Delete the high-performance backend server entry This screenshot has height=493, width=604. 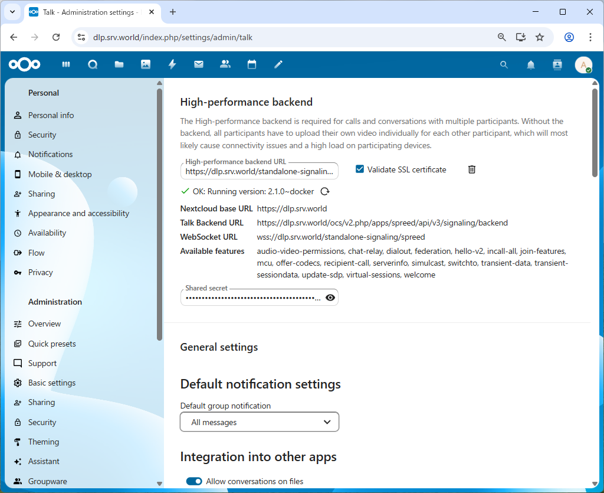(x=472, y=169)
